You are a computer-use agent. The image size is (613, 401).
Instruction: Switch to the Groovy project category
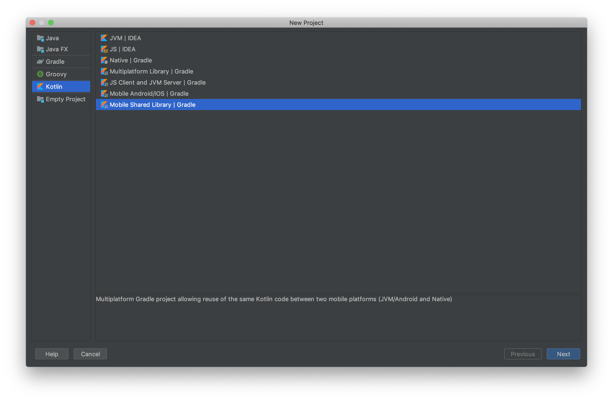coord(56,74)
